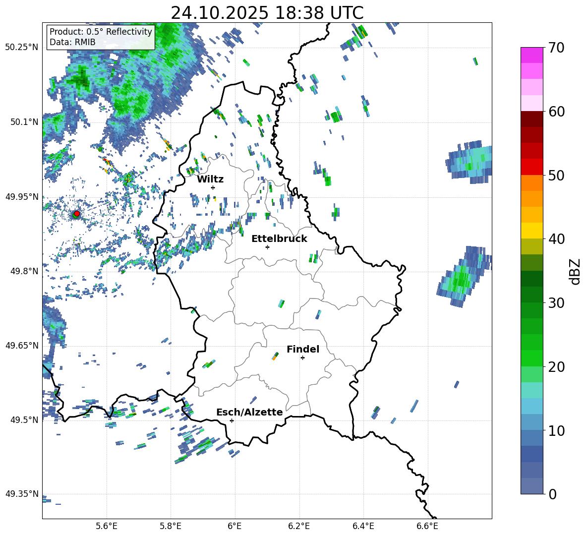Click the orange colorbar segment just below 50
The width and height of the screenshot is (587, 536).
click(x=531, y=182)
